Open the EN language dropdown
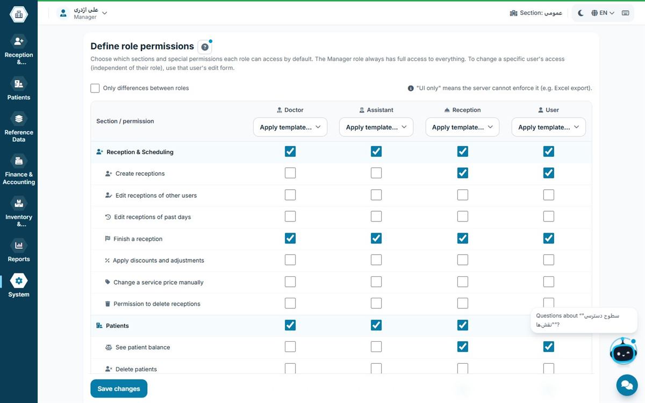645x403 pixels. (x=603, y=13)
